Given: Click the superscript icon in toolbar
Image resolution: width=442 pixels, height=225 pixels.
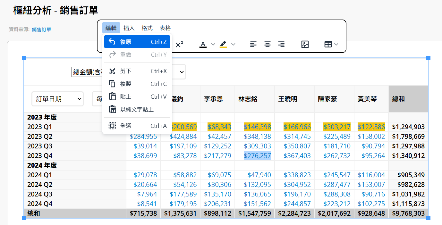Looking at the screenshot, I should tap(179, 45).
